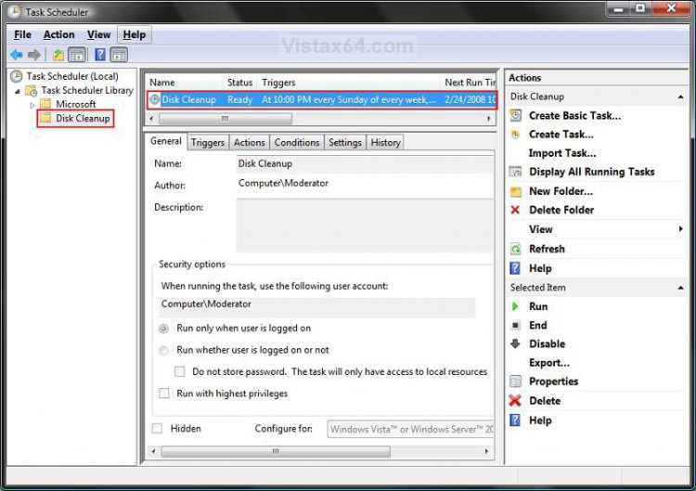Switch to the Actions tab
696x491 pixels.
pyautogui.click(x=249, y=143)
